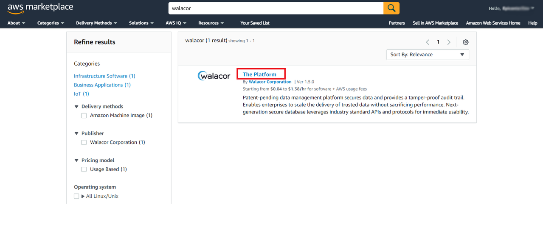This screenshot has width=543, height=249.
Task: Collapse the Pricing model section
Action: [77, 160]
